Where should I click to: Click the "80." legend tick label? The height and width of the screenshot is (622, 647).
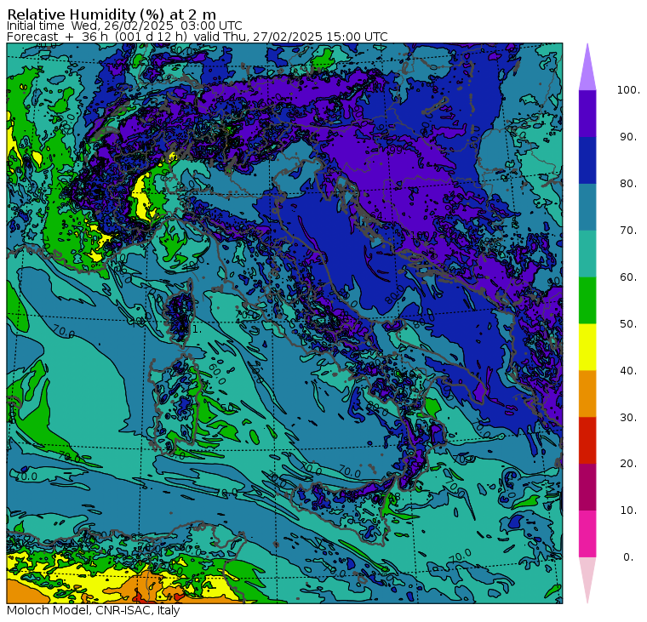[x=628, y=184]
